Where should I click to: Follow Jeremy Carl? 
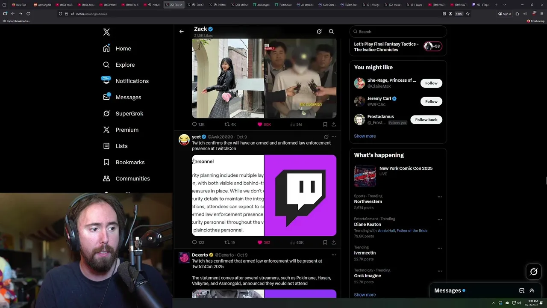431,101
